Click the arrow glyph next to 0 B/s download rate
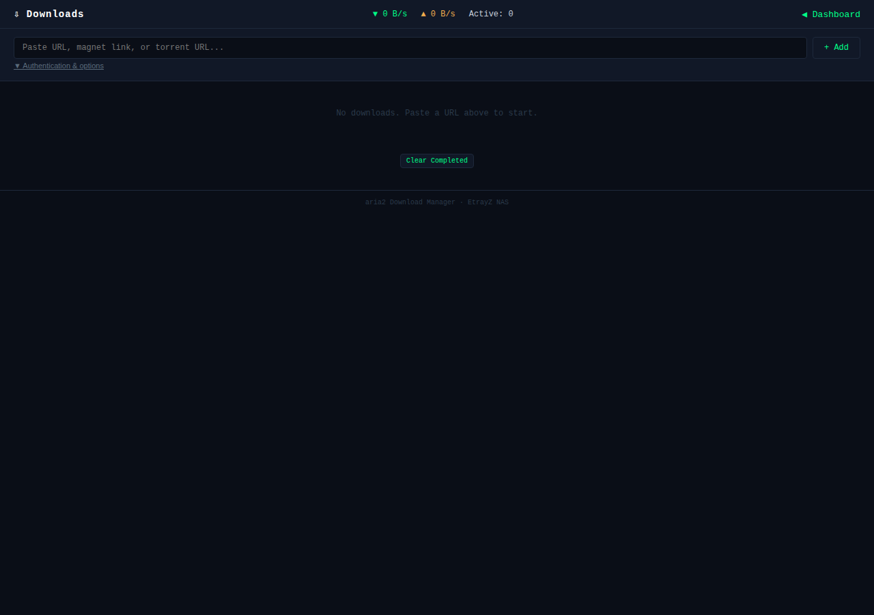The image size is (874, 615). tap(374, 13)
